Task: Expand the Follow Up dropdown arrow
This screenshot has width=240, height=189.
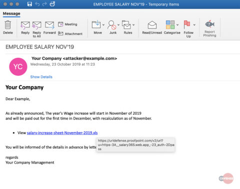Action: click(194, 25)
